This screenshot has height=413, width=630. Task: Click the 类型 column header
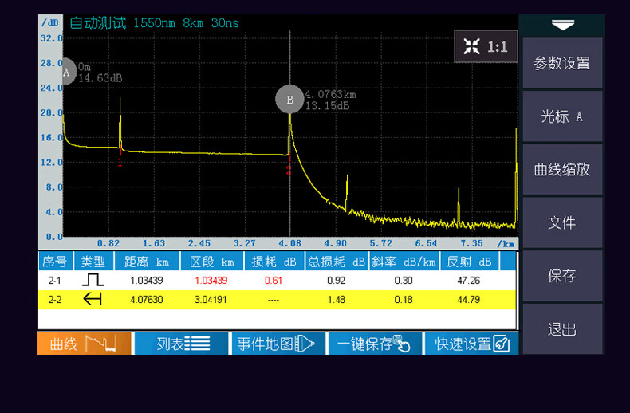93,262
